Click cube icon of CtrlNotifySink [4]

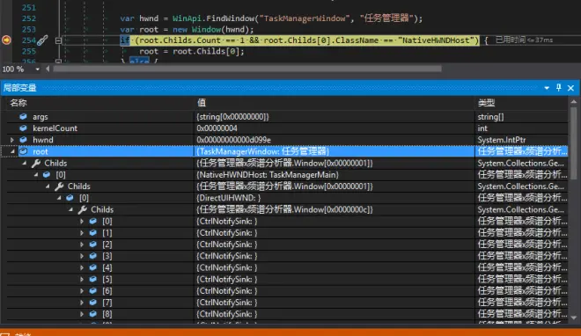pos(93,267)
